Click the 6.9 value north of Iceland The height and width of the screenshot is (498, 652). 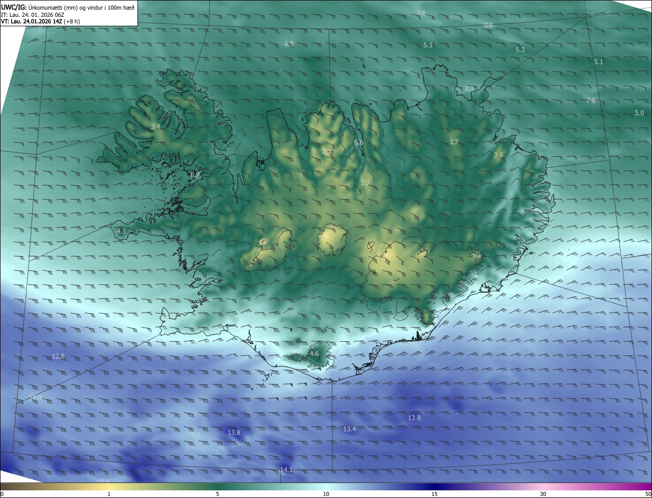point(289,44)
